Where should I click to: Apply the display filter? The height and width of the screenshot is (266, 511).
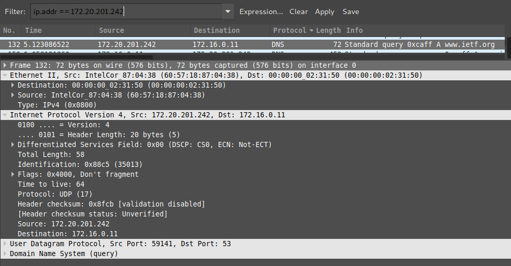click(x=324, y=11)
